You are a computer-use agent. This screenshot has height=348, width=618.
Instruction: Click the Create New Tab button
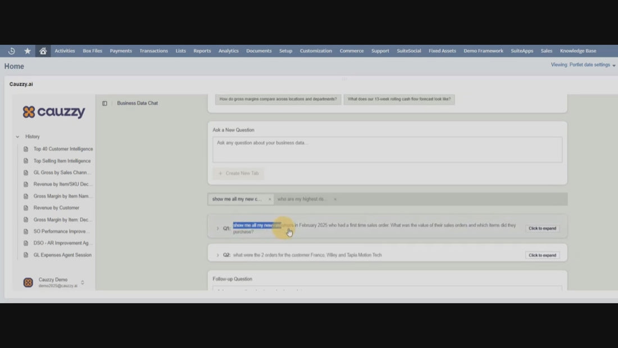pyautogui.click(x=238, y=173)
